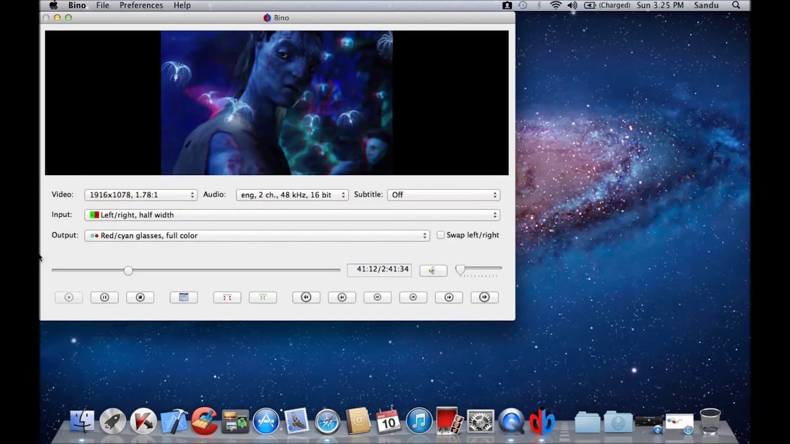Toggle fullscreen mode button
This screenshot has width=790, height=444.
point(183,297)
